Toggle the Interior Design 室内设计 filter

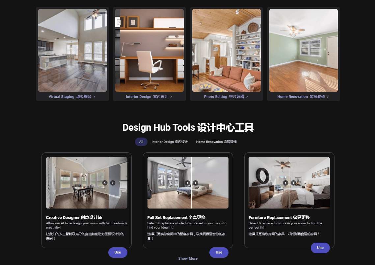[169, 142]
